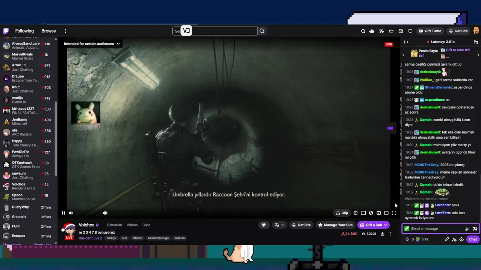Screen dimensions: 481x270
Task: Open the 7TV icon in top navigation
Action: pyautogui.click(x=381, y=31)
